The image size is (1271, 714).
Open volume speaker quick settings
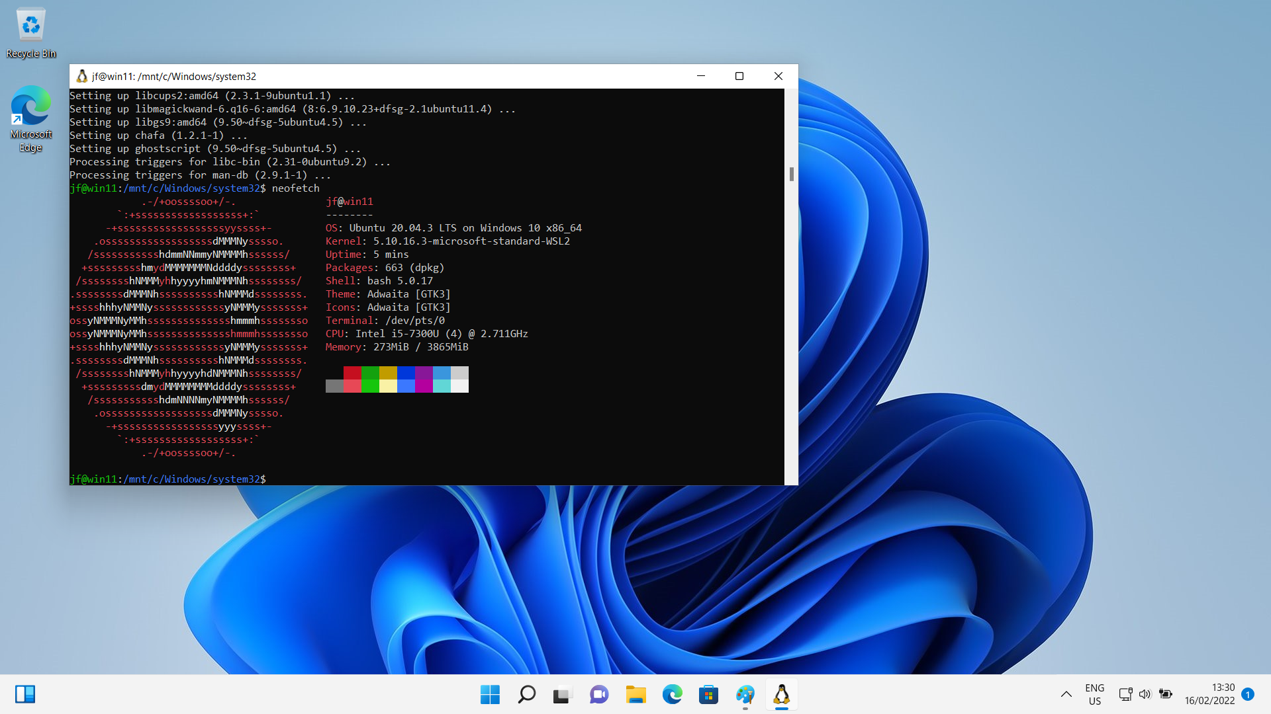pyautogui.click(x=1145, y=694)
